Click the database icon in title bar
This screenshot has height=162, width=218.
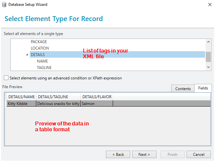pyautogui.click(x=4, y=5)
